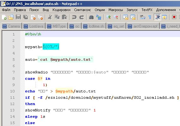The image size is (180, 126).
Task: Click the $mypath variable on line 10
Action: pos(64,91)
